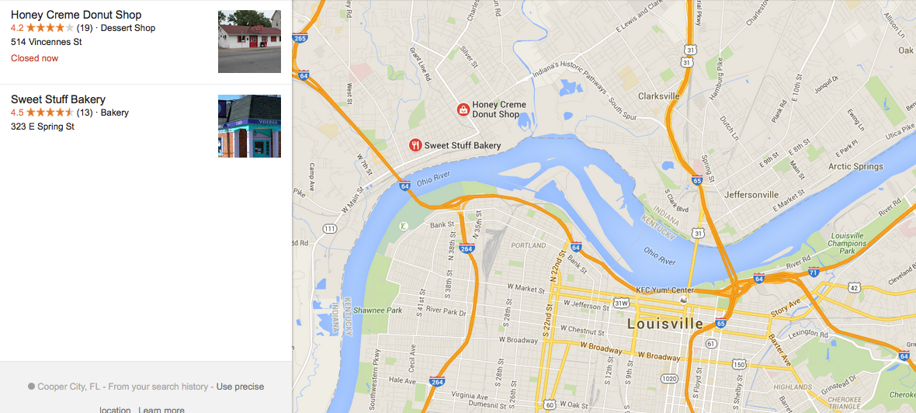The width and height of the screenshot is (916, 413).
Task: Select the Louisville city label on map
Action: [665, 324]
